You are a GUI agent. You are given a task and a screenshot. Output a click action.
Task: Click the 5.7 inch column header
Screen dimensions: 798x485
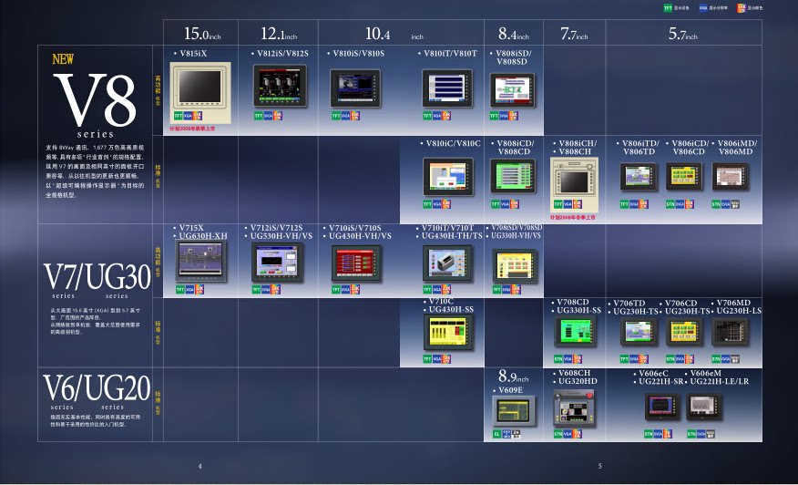pyautogui.click(x=683, y=34)
